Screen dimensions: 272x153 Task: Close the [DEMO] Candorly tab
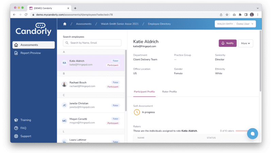click(68, 8)
